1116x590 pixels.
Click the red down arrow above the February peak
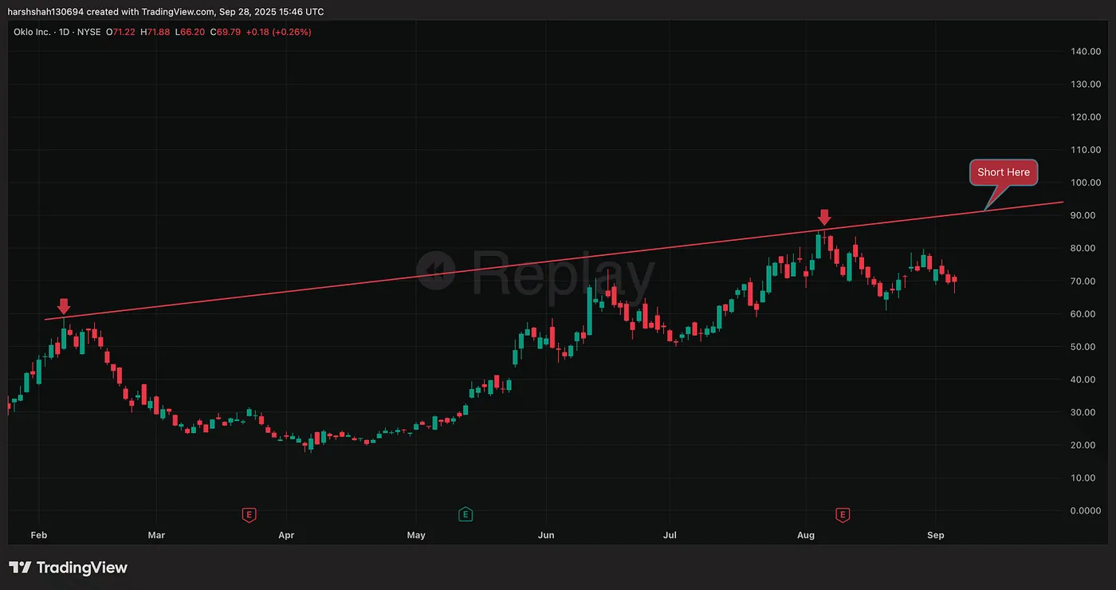click(65, 307)
